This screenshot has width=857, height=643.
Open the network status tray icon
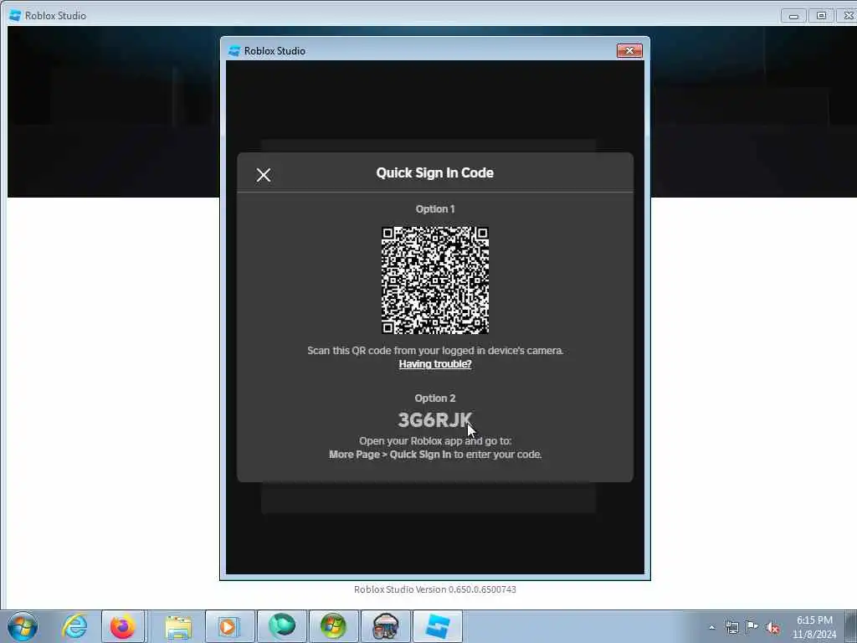pyautogui.click(x=731, y=627)
